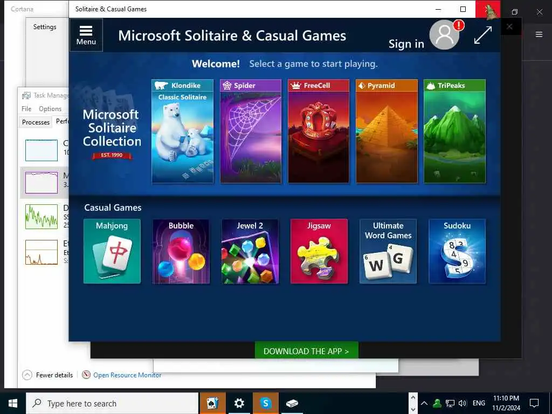The width and height of the screenshot is (552, 414).
Task: Click the hamburger menu in the dark background window
Action: pos(539,34)
